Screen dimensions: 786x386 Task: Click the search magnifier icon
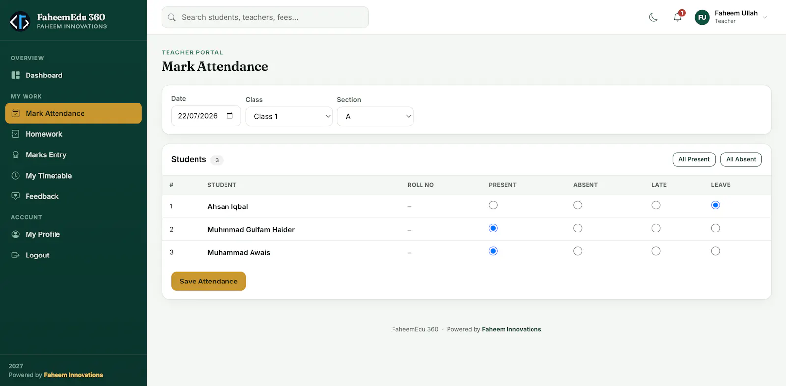tap(172, 17)
